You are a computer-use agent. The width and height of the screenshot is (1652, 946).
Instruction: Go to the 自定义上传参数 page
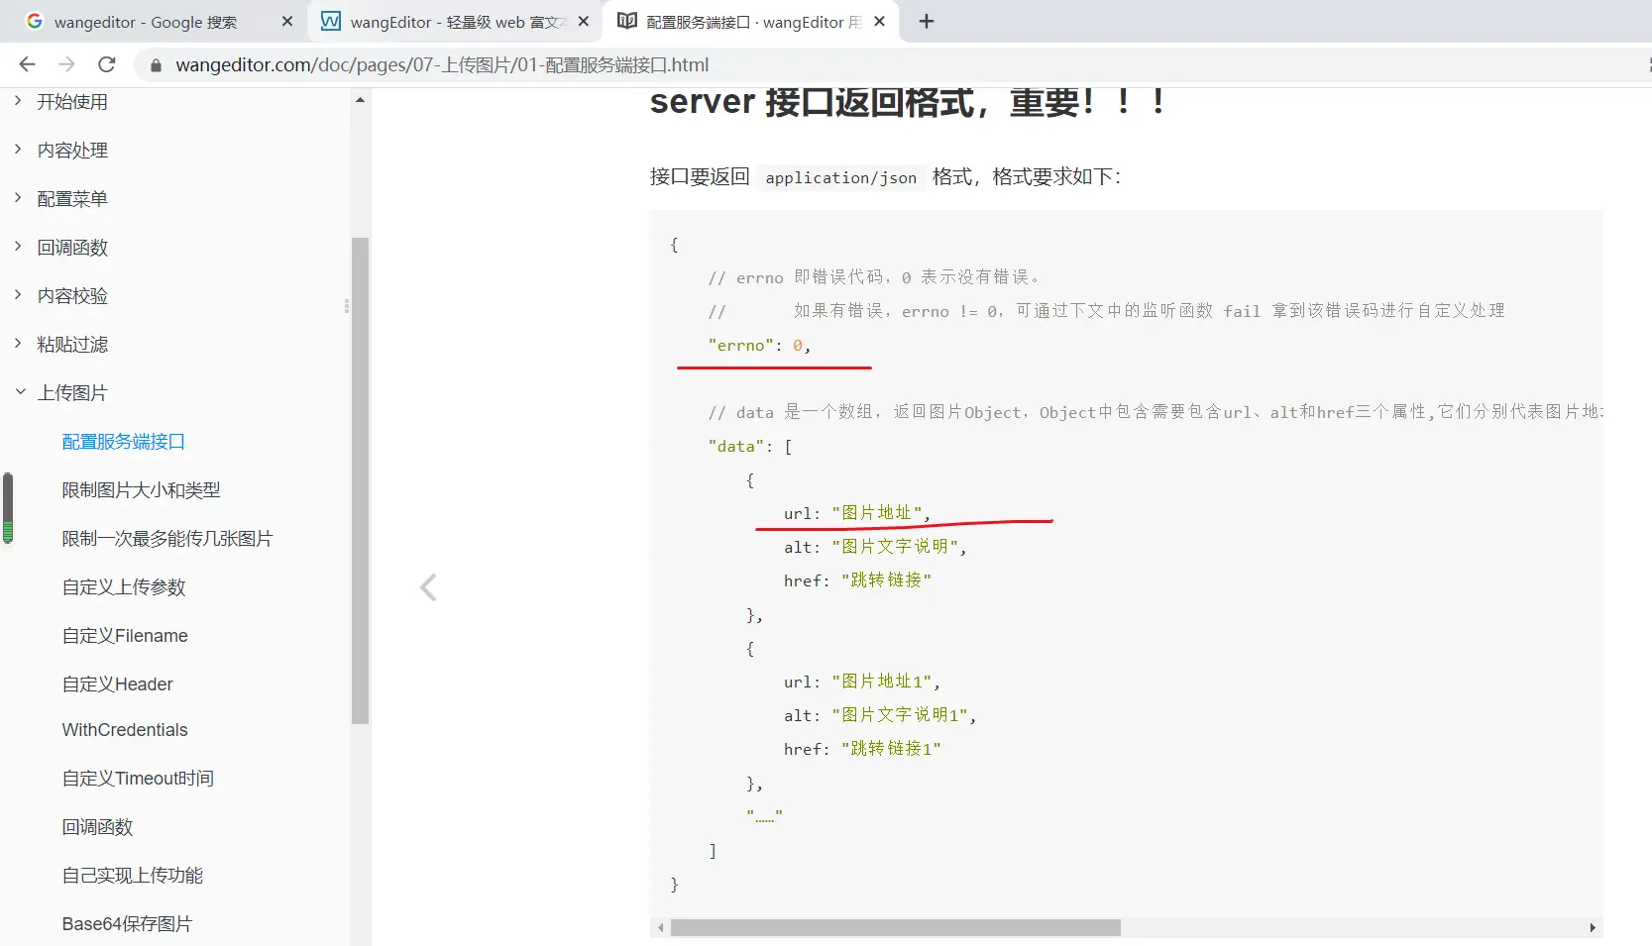pyautogui.click(x=124, y=587)
